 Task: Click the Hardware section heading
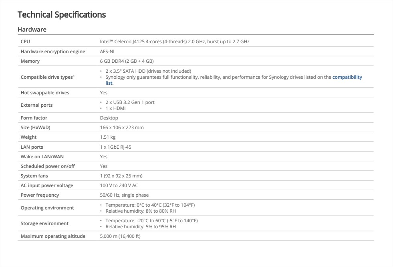[32, 30]
